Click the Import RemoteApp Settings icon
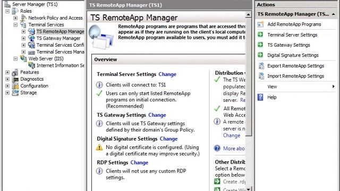The image size is (340, 191). tap(261, 76)
